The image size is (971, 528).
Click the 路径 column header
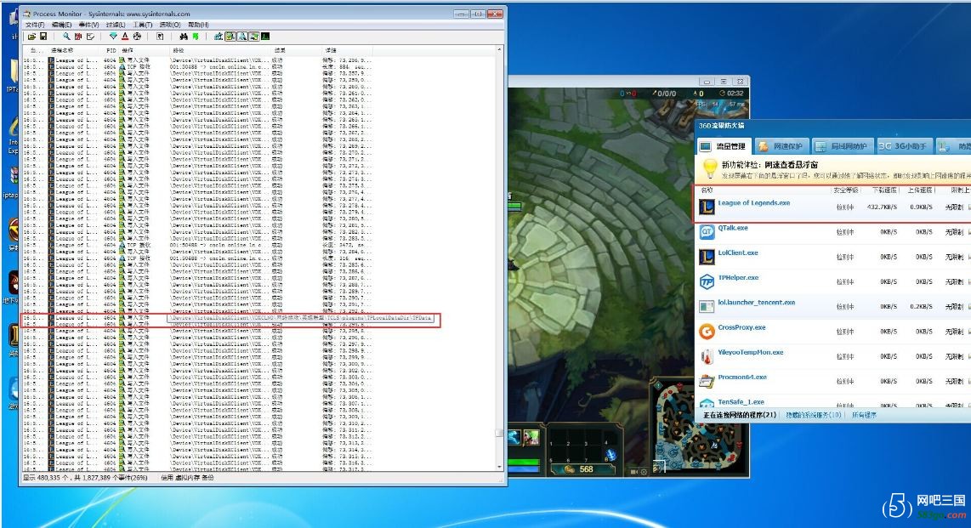(x=179, y=50)
